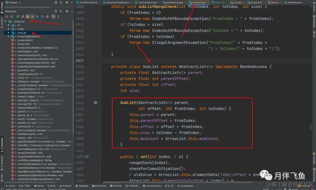Screen dimensions: 316x190
Task: Open the Problems tool window
Action: point(65,186)
